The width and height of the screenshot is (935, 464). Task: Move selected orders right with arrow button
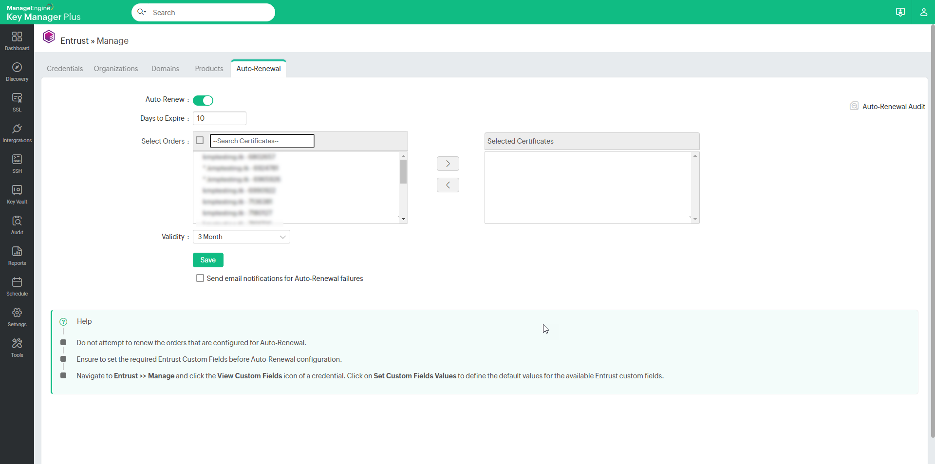448,164
